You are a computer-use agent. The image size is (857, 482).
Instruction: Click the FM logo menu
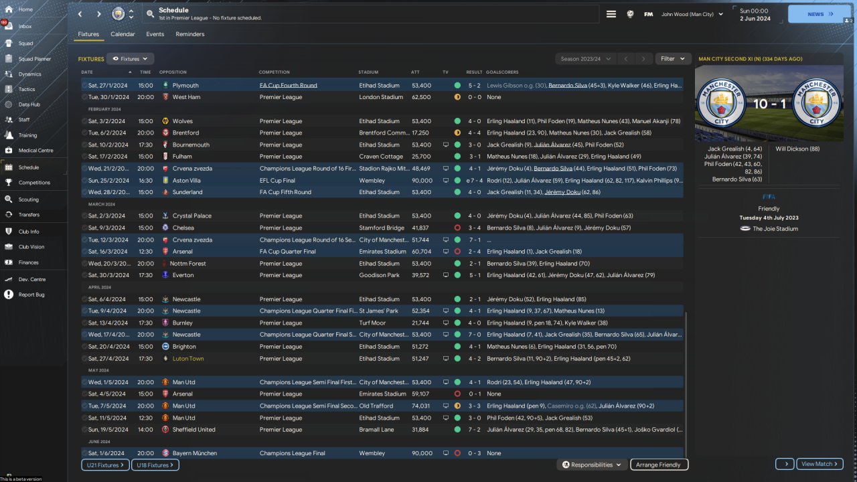coord(648,14)
